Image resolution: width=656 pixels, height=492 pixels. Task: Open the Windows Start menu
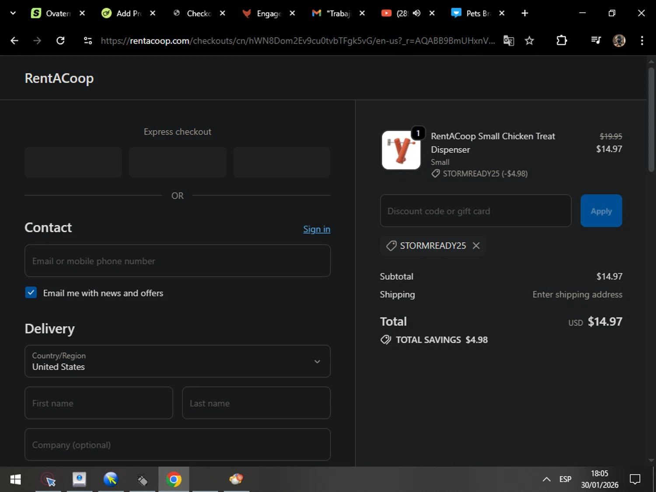(15, 480)
